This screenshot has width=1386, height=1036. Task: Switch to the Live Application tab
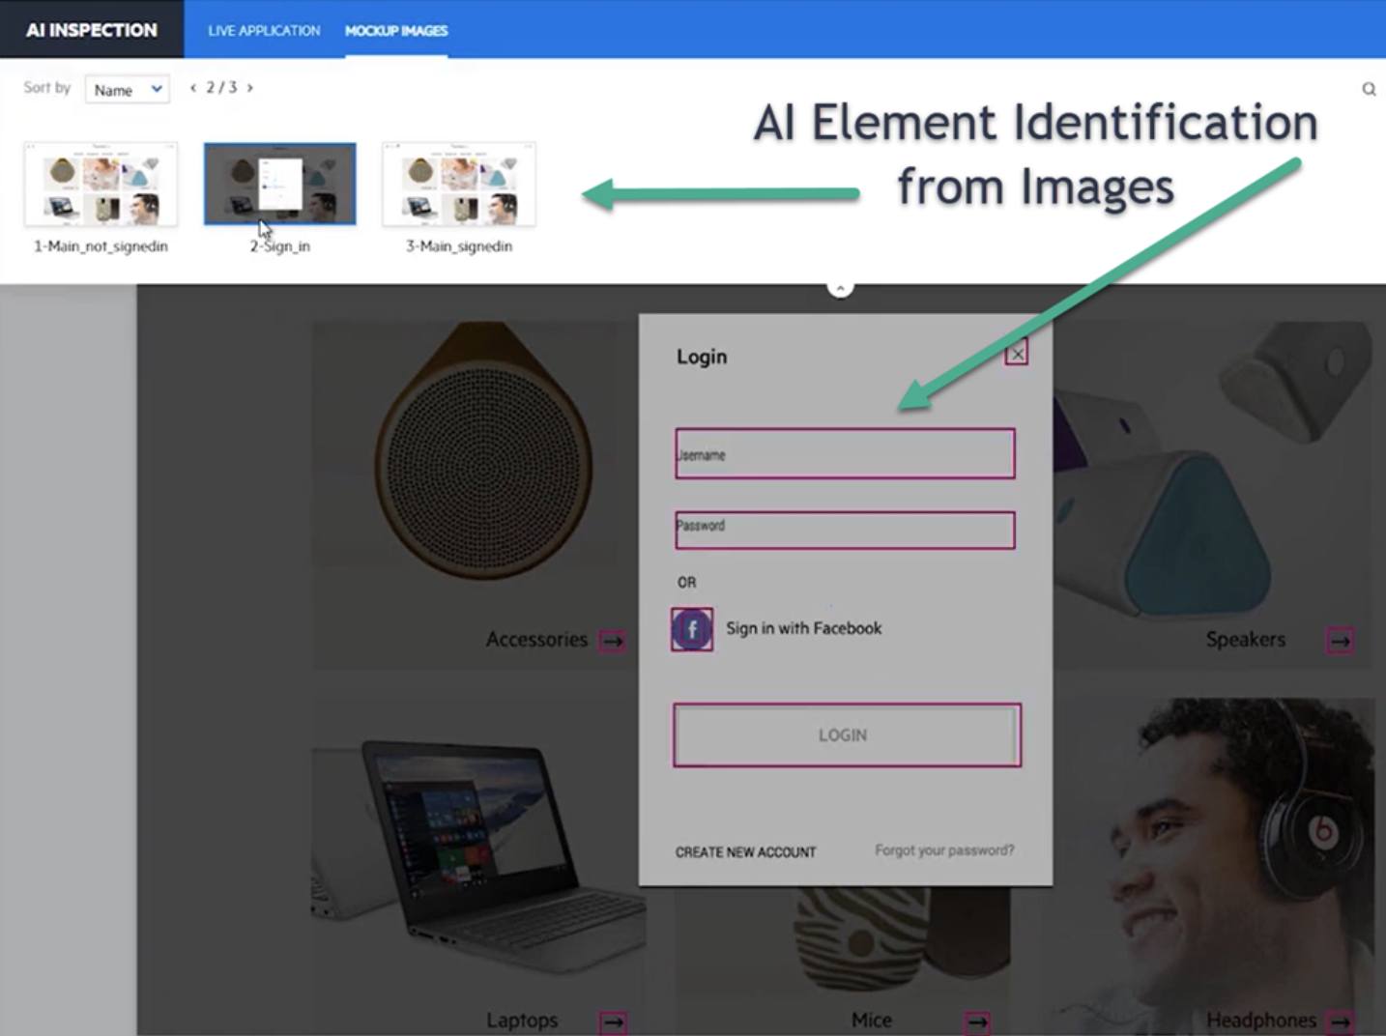(263, 30)
